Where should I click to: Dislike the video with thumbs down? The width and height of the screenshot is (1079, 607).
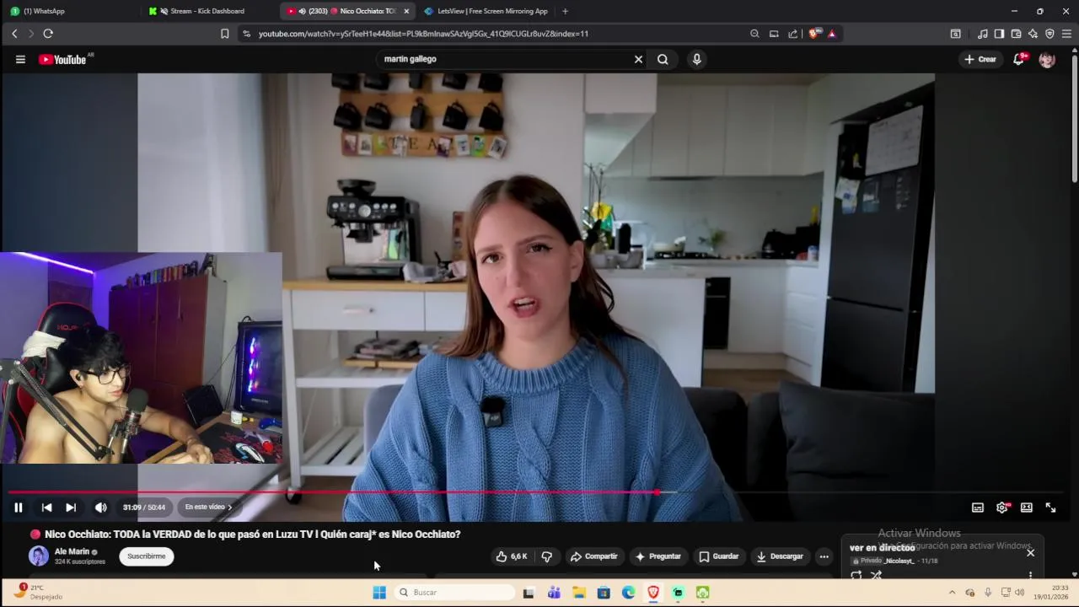pos(547,556)
